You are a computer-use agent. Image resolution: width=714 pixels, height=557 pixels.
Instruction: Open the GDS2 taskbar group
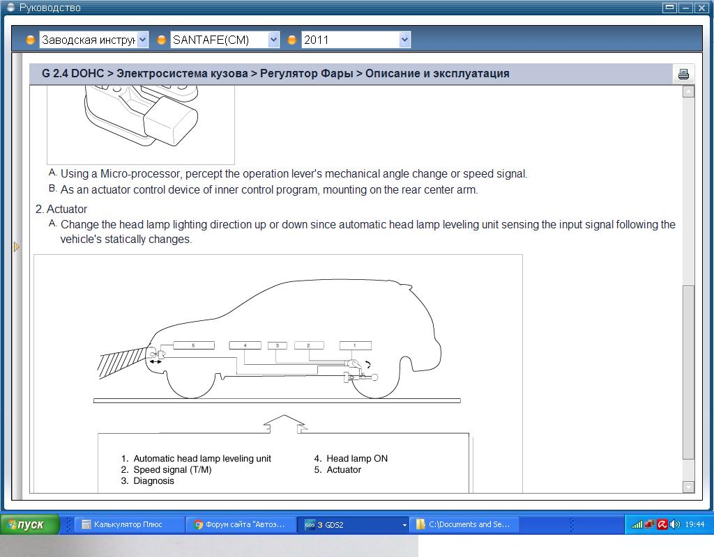[x=353, y=524]
